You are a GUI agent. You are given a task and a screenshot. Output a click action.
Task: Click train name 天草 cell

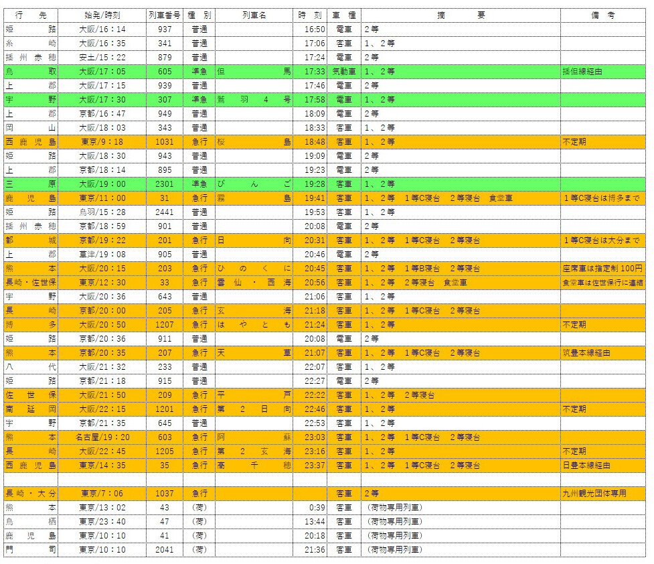click(254, 353)
